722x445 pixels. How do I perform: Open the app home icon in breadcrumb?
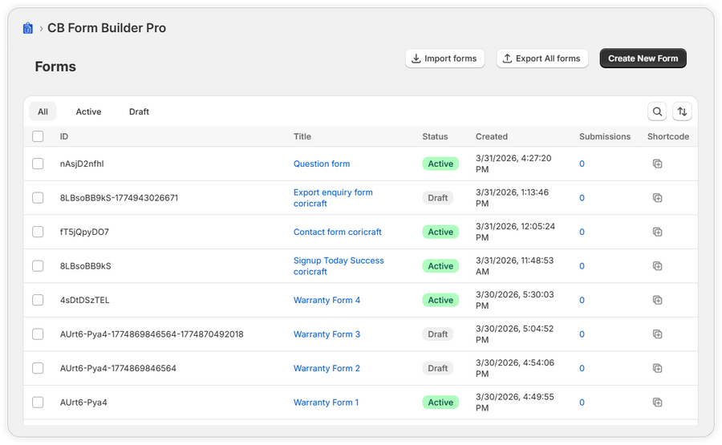pyautogui.click(x=28, y=28)
